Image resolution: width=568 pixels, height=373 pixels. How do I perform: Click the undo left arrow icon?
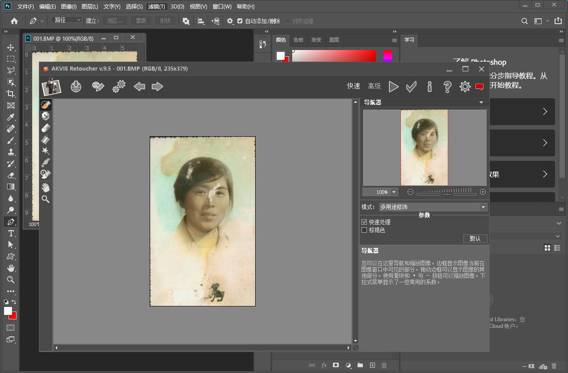tap(139, 87)
